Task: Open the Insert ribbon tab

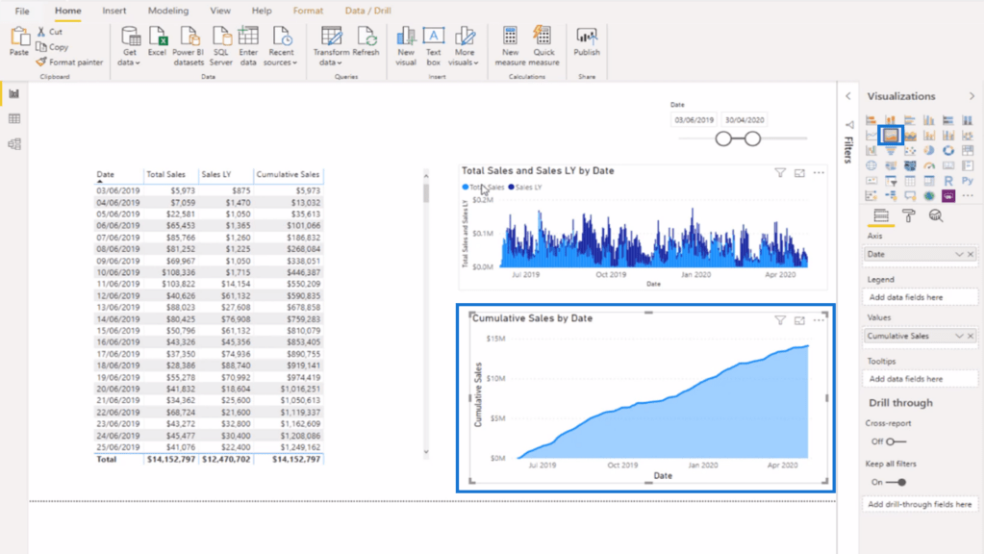Action: (x=114, y=11)
